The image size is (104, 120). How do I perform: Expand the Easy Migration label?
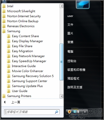coord(22,51)
